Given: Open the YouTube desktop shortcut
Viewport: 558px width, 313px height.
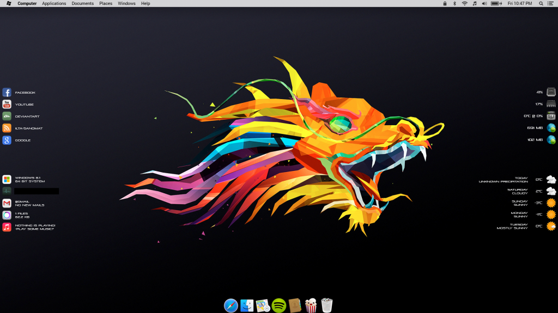Looking at the screenshot, I should point(7,105).
